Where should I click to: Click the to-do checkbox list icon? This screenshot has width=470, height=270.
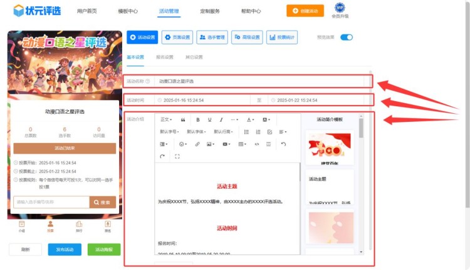269,132
